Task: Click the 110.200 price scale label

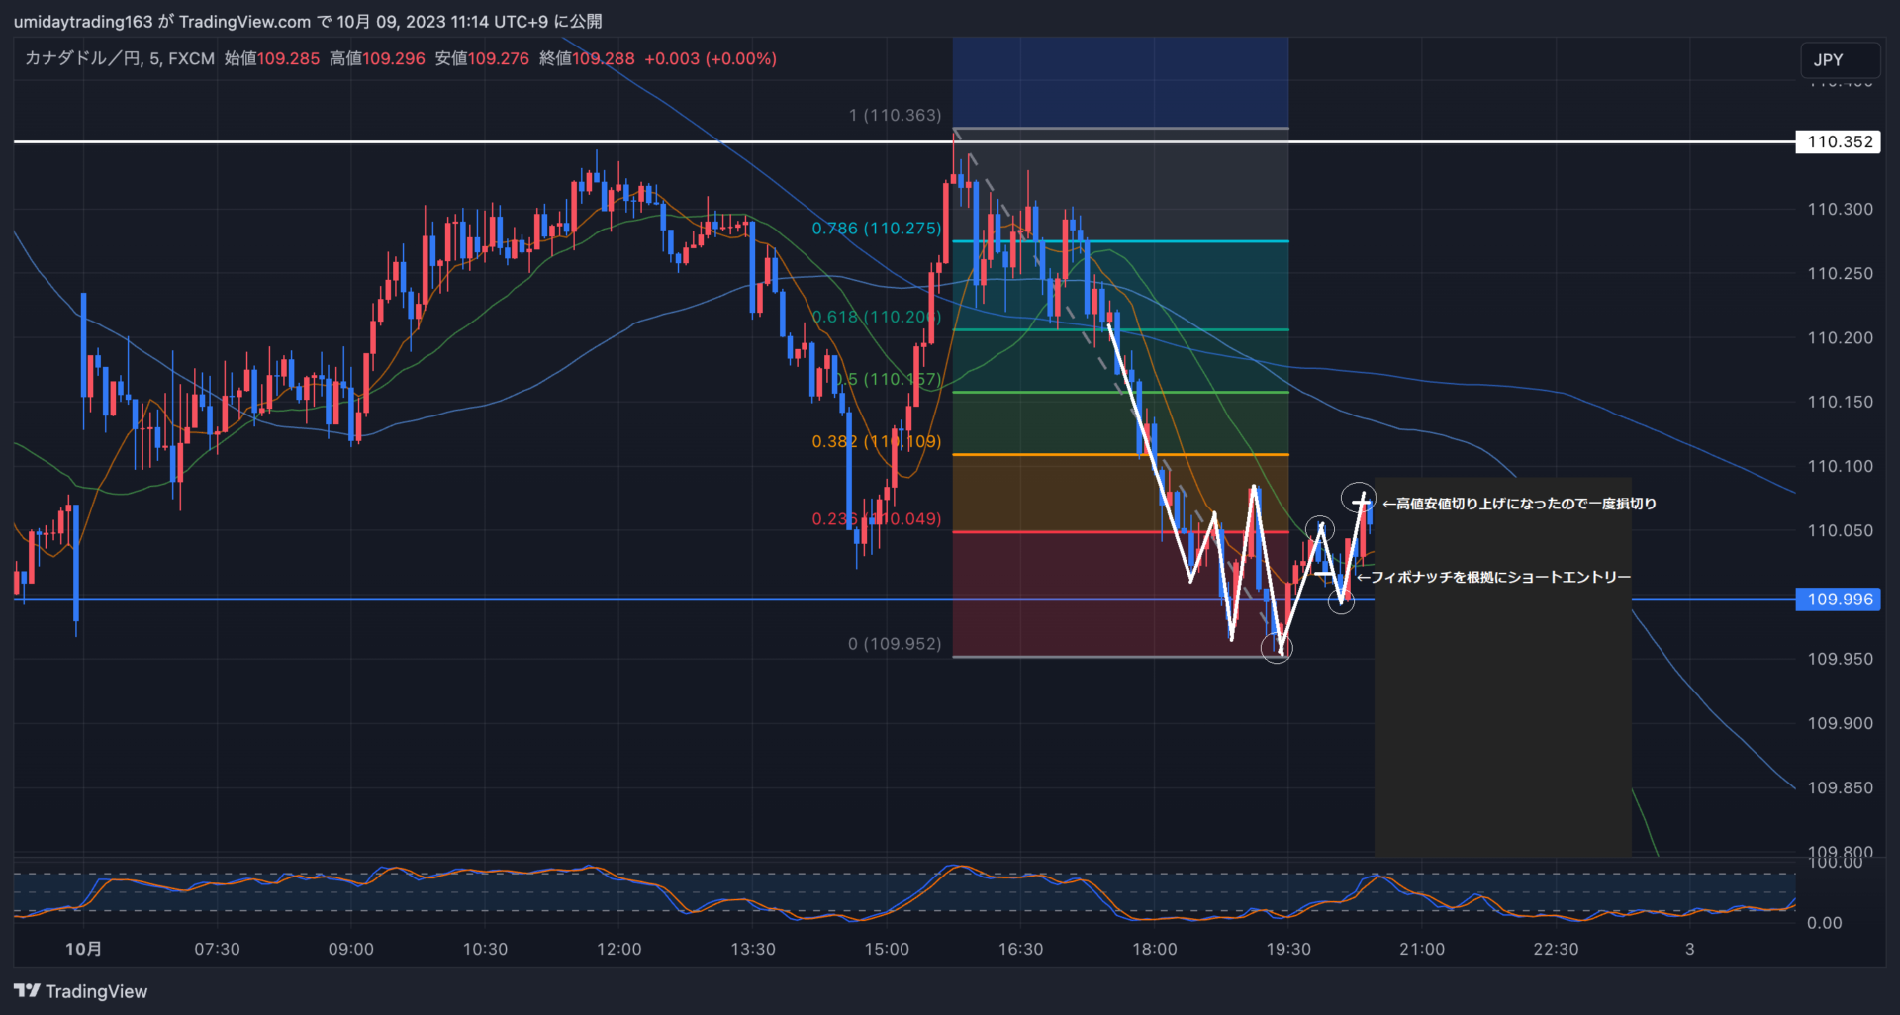Action: coord(1840,337)
